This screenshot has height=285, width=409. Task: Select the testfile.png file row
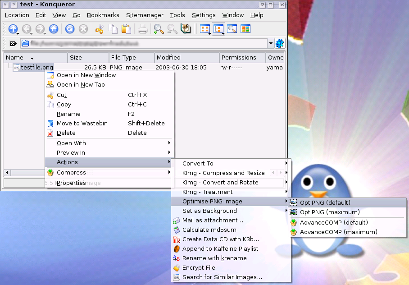[33, 67]
